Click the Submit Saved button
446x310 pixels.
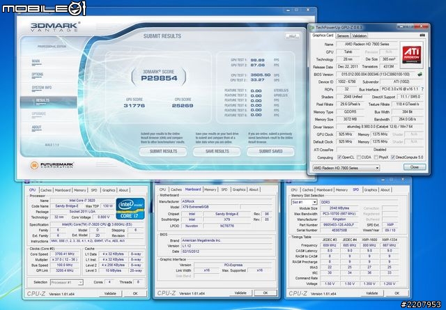tap(270, 151)
